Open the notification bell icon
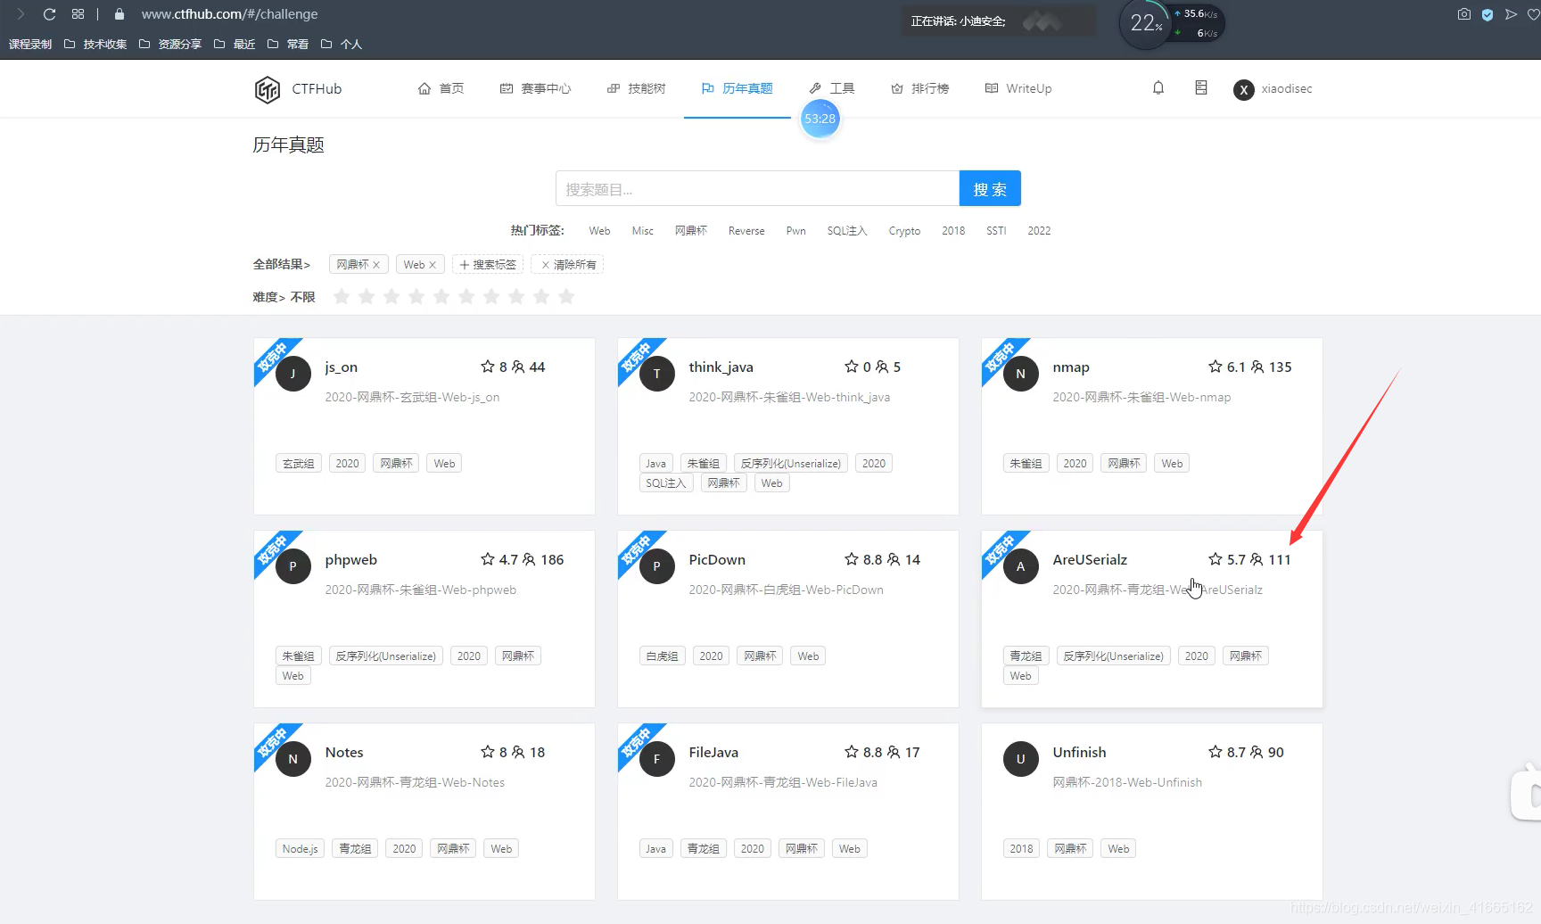This screenshot has width=1541, height=924. tap(1158, 87)
